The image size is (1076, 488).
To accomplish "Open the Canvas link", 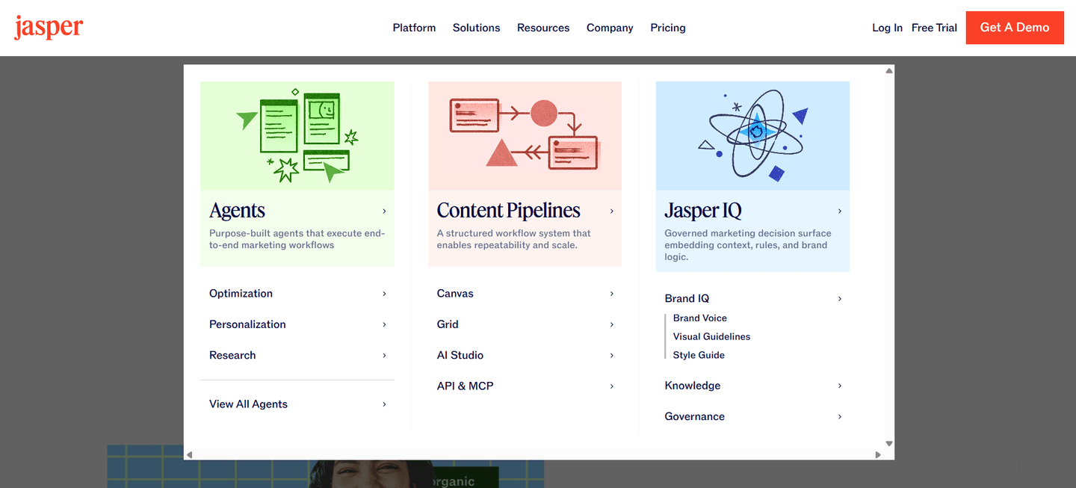I will click(x=455, y=294).
